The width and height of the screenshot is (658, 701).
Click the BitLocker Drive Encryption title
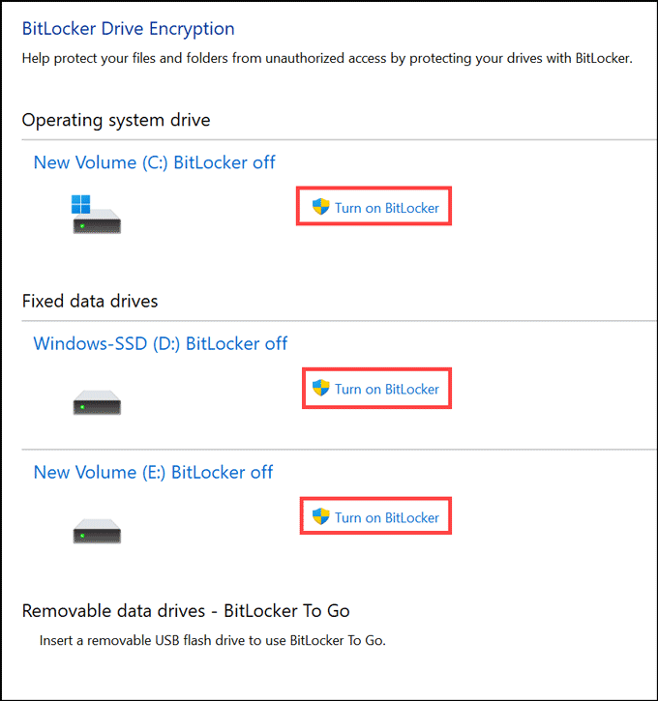[x=128, y=29]
